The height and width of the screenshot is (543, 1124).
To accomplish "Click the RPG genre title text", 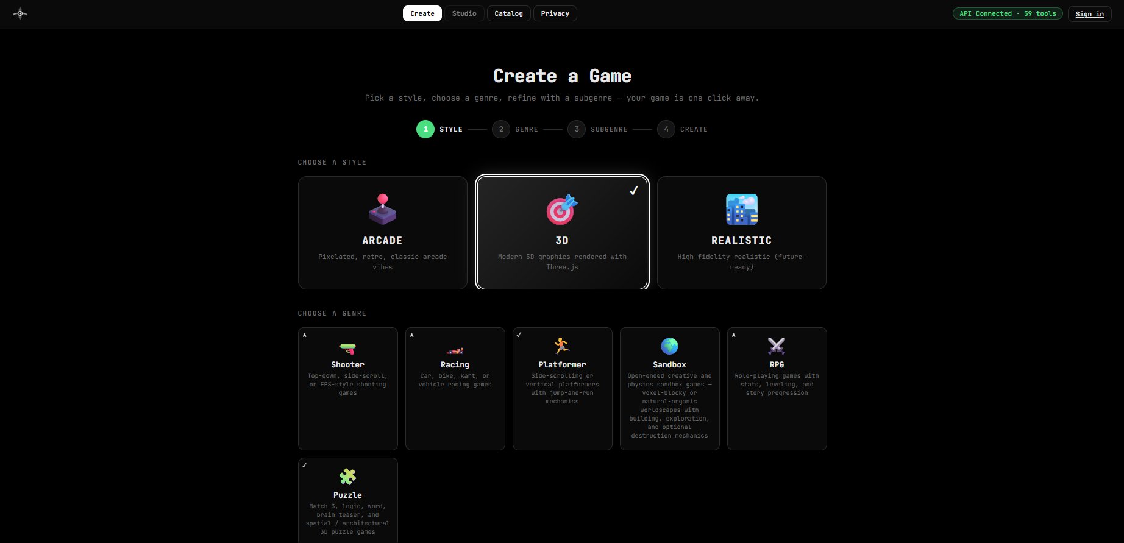I will 777,365.
